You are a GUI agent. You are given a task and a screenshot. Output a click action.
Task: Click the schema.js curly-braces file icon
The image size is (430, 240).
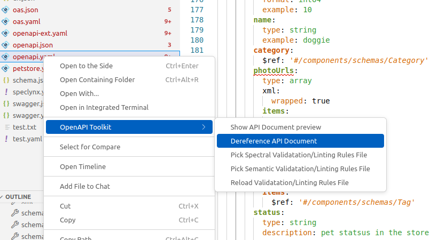(x=6, y=80)
